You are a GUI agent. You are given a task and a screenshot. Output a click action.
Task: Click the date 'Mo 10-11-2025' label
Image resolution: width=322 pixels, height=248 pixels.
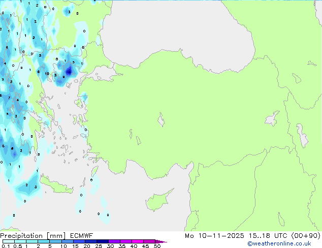coord(214,236)
